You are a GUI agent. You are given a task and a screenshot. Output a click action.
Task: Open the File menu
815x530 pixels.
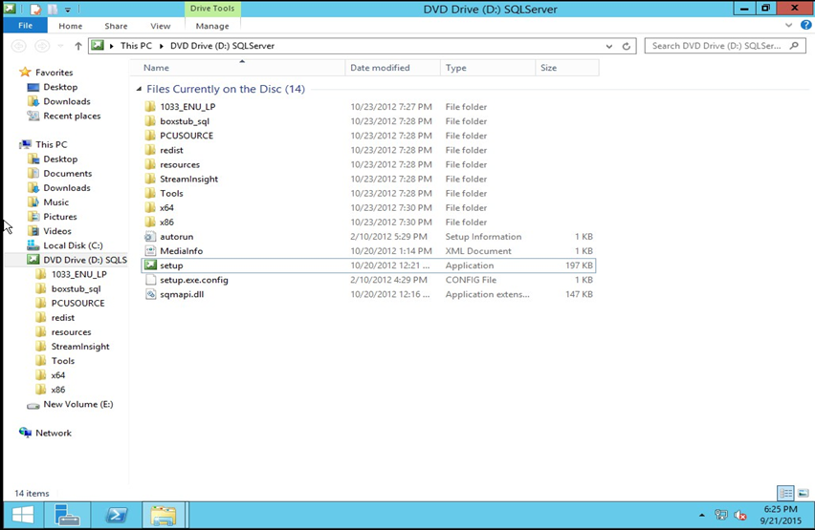pyautogui.click(x=25, y=26)
